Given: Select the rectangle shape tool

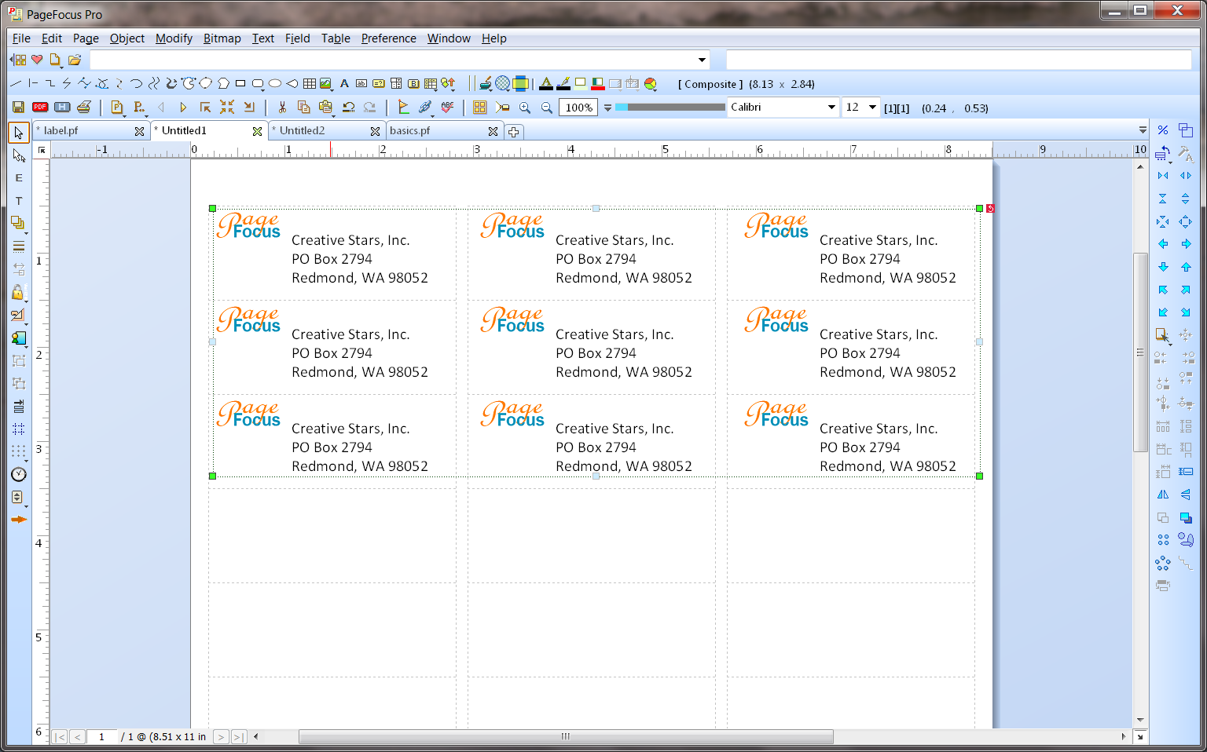Looking at the screenshot, I should pos(240,83).
